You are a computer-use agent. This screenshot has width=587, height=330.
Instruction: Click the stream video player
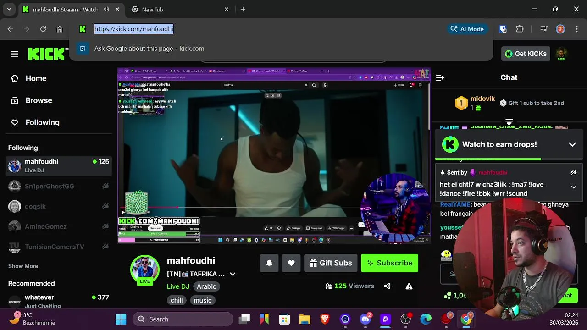click(x=274, y=156)
